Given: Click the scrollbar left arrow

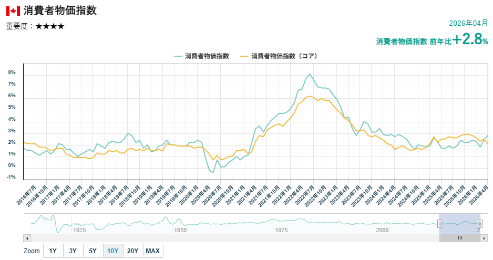Looking at the screenshot, I should pyautogui.click(x=27, y=238).
